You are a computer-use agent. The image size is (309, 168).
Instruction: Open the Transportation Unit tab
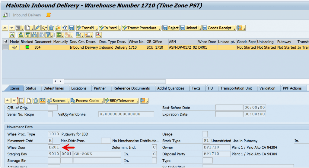click(x=236, y=88)
